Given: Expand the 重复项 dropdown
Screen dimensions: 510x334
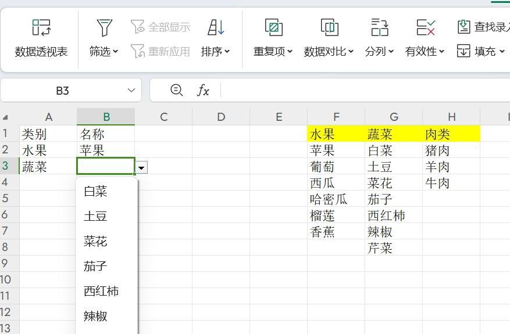Looking at the screenshot, I should 290,51.
